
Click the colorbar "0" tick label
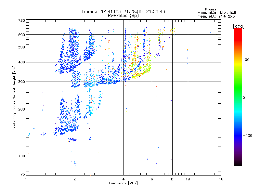point(244,98)
